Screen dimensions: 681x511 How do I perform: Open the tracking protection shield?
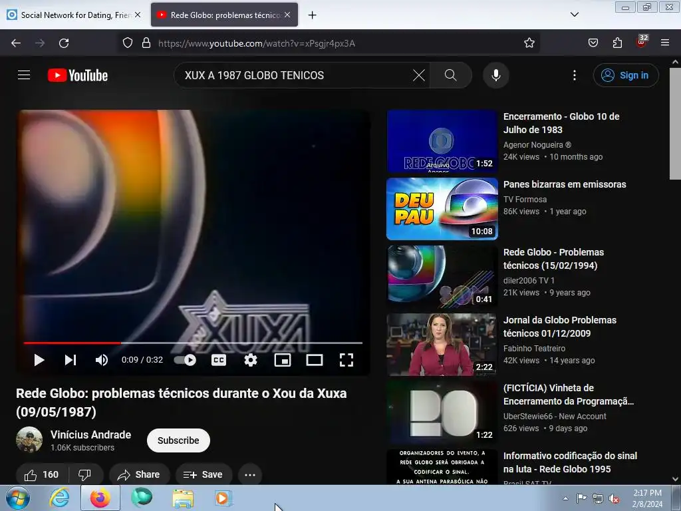(127, 43)
